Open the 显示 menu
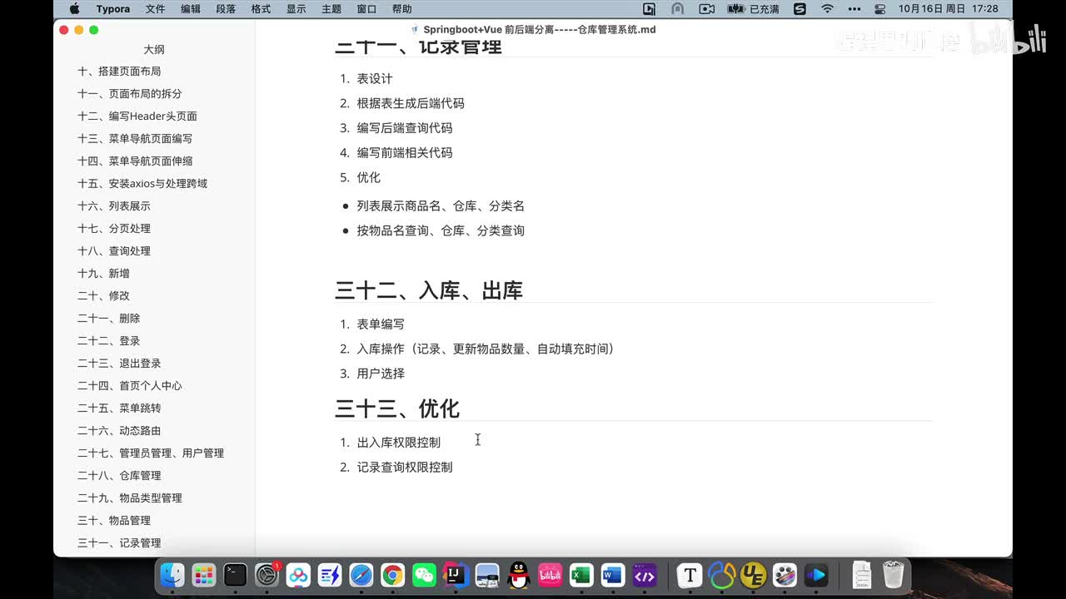The height and width of the screenshot is (599, 1066). point(296,9)
